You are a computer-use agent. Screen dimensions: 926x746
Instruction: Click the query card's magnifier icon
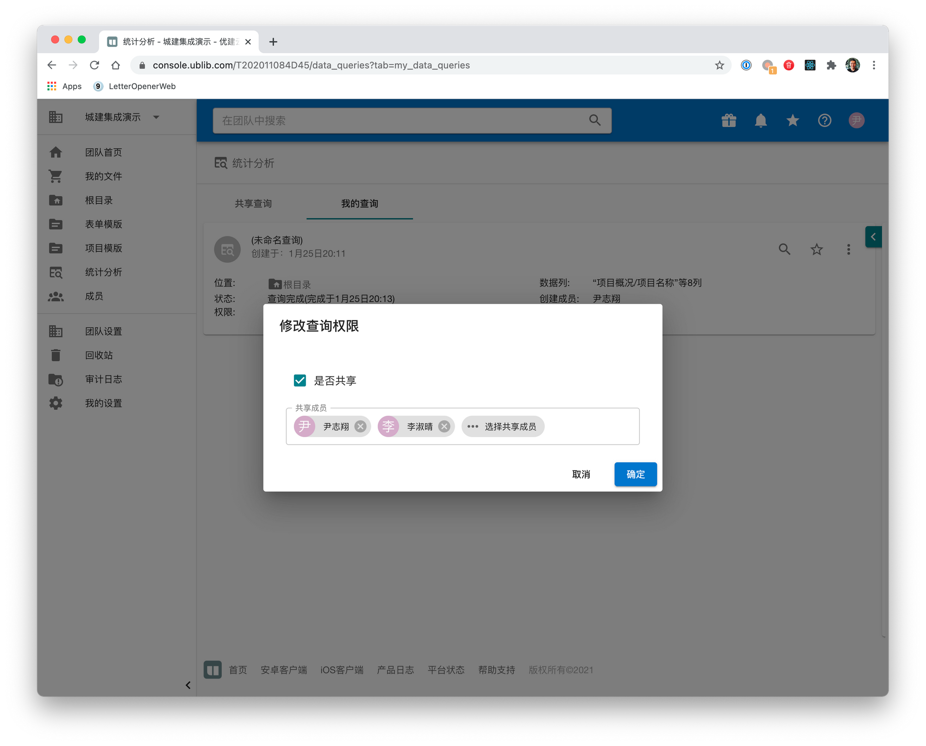click(x=784, y=250)
